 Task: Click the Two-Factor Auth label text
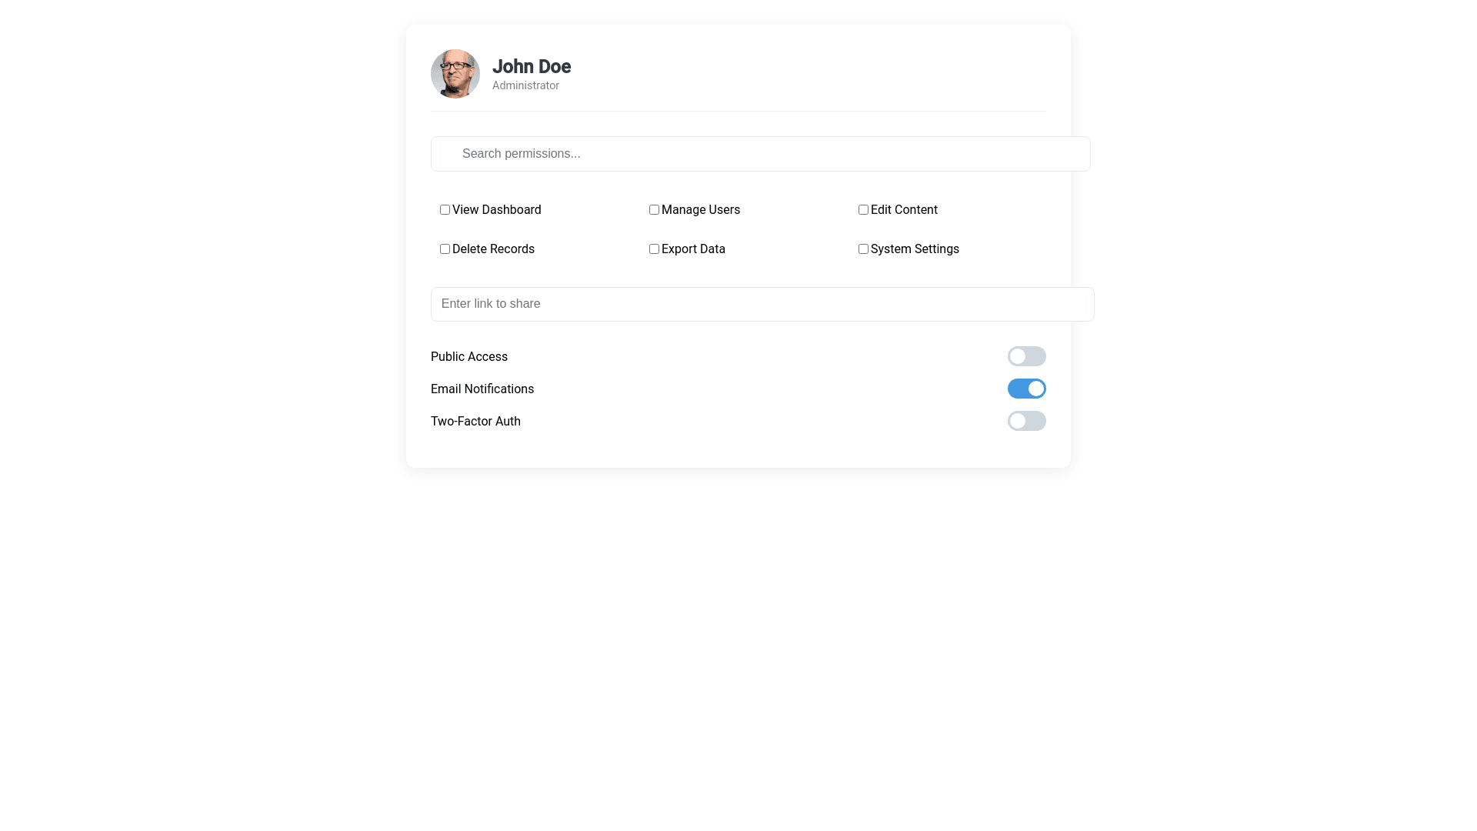[475, 422]
